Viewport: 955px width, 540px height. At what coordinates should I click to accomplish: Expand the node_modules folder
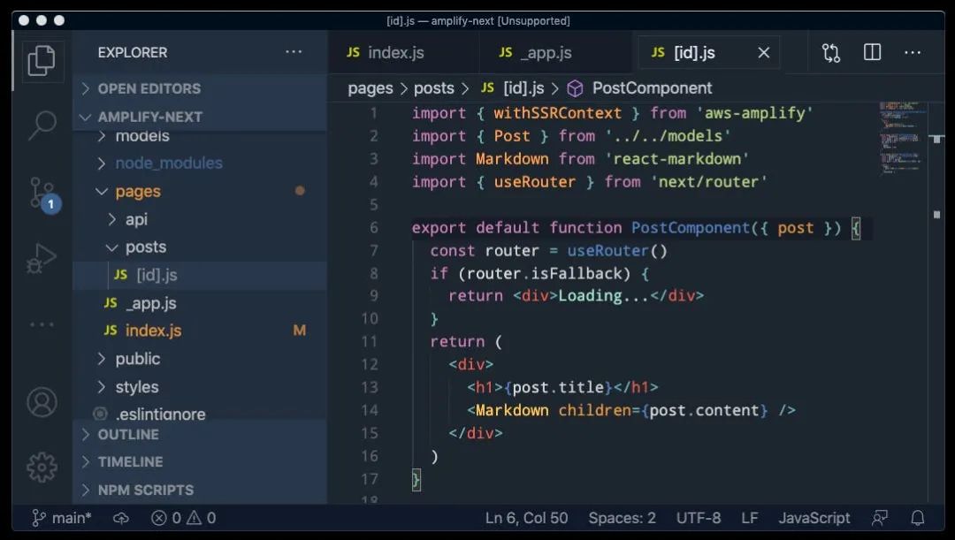point(200,164)
